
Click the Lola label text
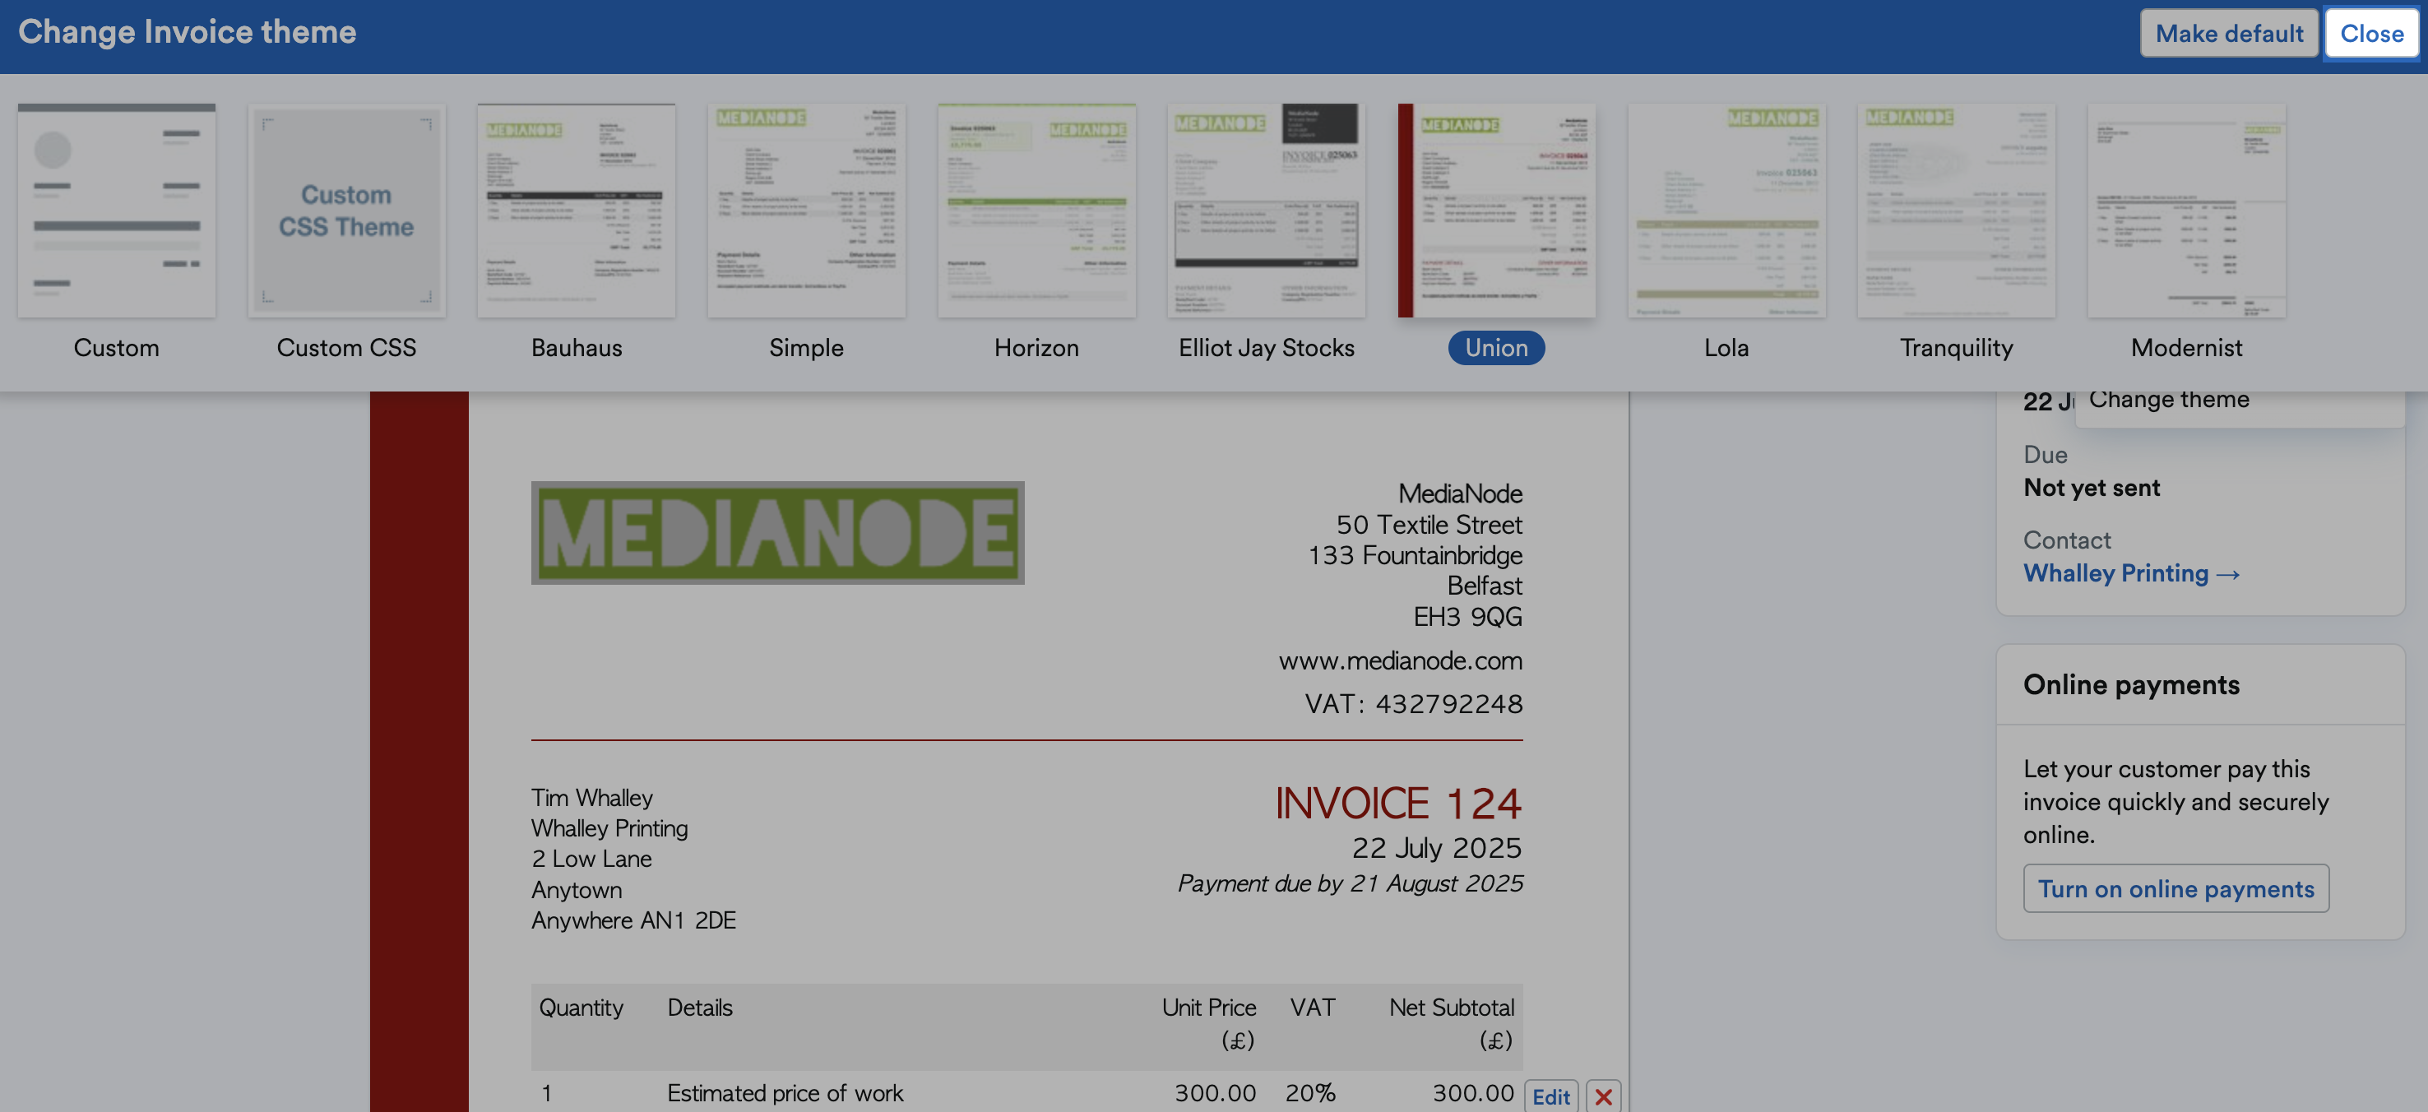[1726, 348]
